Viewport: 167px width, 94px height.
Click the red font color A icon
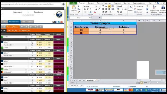[95, 12]
